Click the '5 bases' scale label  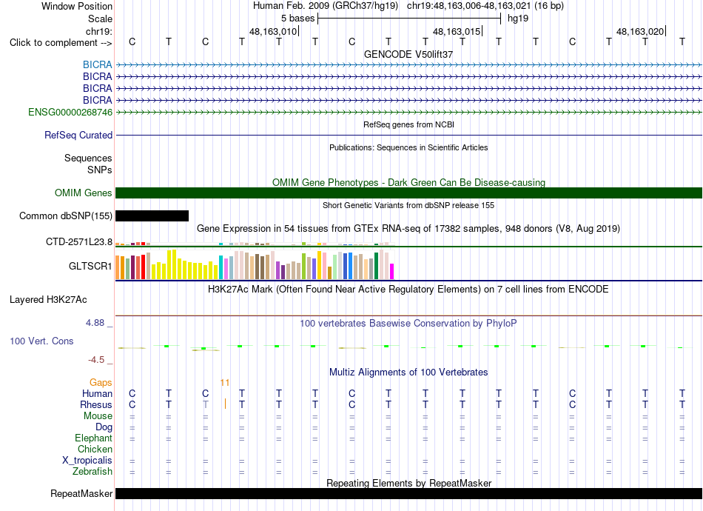[x=297, y=19]
